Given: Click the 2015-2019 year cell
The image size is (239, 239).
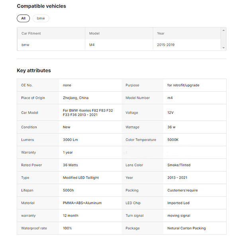Looking at the screenshot, I should (166, 45).
